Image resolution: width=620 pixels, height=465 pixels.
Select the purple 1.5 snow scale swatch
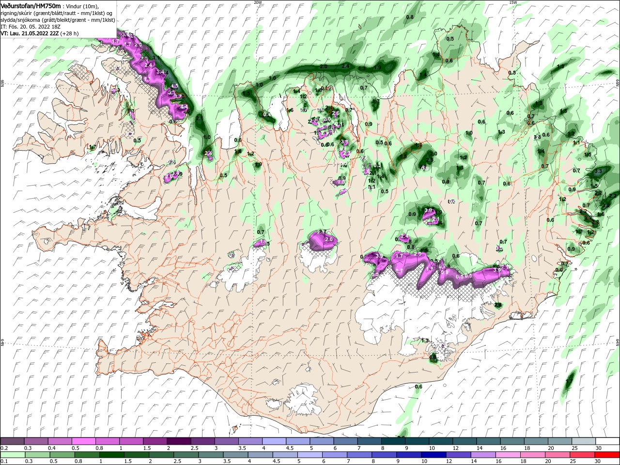coord(155,441)
